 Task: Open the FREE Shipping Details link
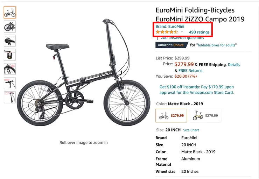[234, 65]
